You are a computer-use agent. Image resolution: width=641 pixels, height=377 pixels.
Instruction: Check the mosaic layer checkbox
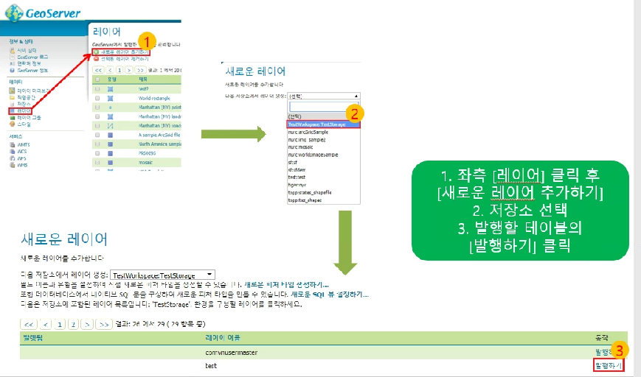tap(97, 163)
